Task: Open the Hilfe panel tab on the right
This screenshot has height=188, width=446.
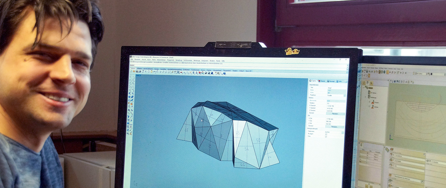Action: [x=339, y=81]
